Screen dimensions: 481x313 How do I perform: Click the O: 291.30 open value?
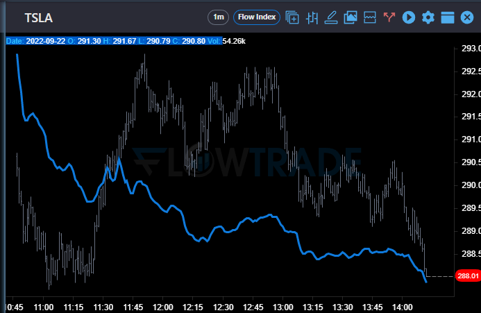(84, 41)
